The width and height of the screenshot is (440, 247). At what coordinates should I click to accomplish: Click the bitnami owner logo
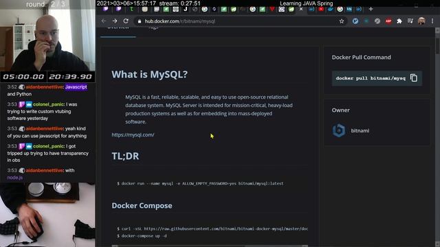[339, 130]
